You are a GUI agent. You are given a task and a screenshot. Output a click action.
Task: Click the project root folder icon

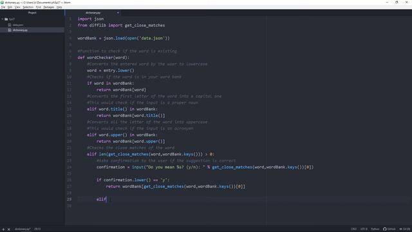tap(6, 19)
